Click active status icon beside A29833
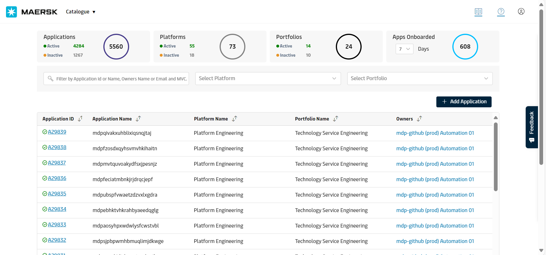Screen dimensions: 546x255 45,225
